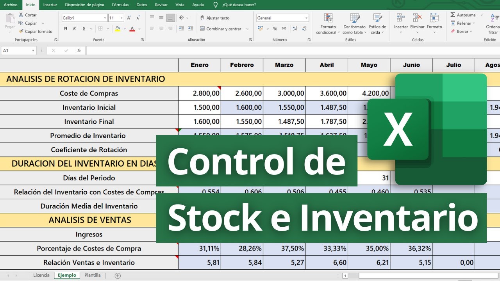Expand the Combinar y centrar arrow

point(247,28)
